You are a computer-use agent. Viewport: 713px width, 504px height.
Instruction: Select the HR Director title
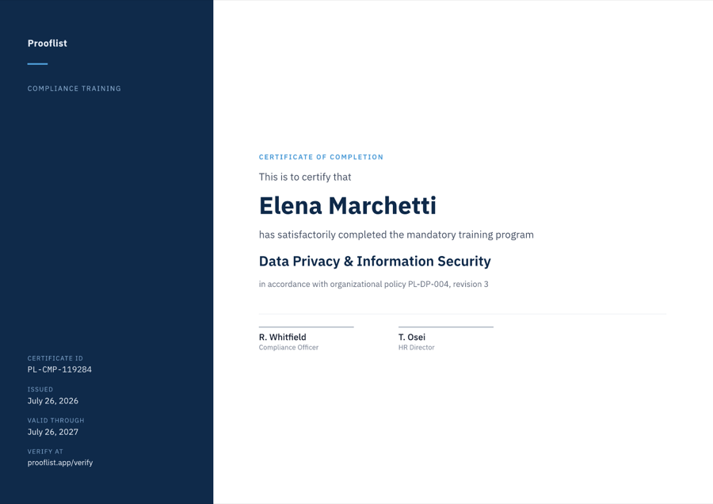417,348
